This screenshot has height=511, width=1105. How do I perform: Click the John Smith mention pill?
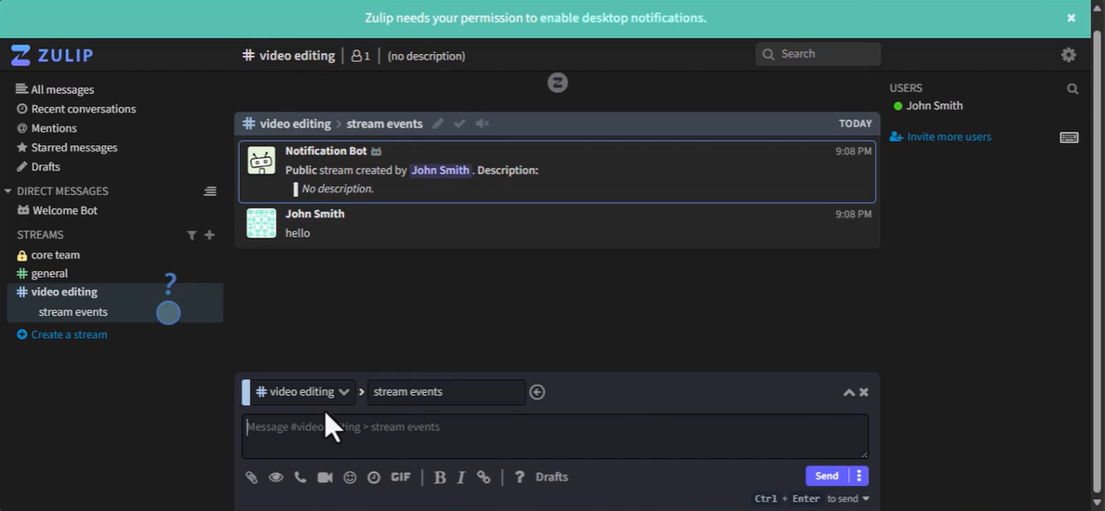pyautogui.click(x=441, y=170)
